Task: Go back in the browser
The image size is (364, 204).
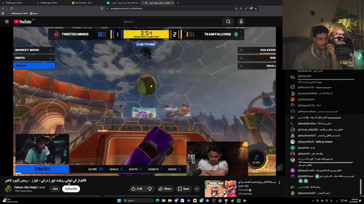Action: (3, 8)
